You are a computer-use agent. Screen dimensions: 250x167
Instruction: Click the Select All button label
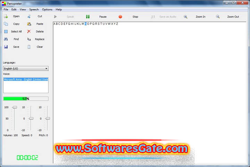click(x=16, y=31)
